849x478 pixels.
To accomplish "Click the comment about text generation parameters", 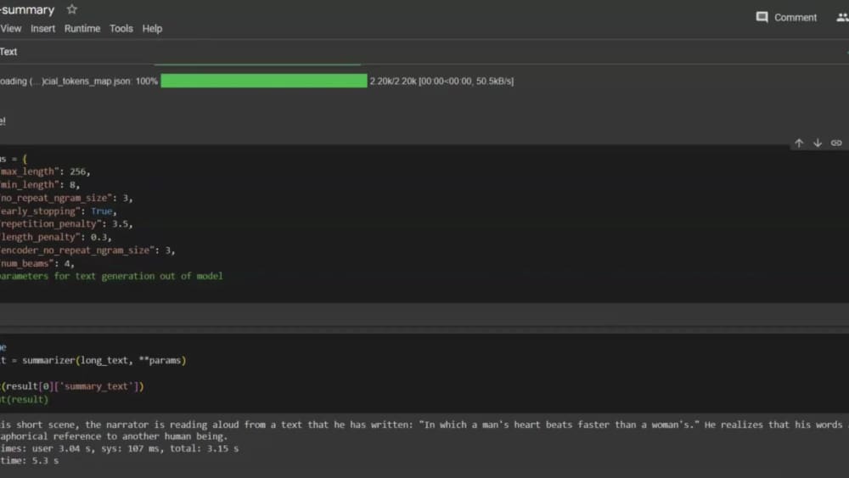I will (x=111, y=276).
